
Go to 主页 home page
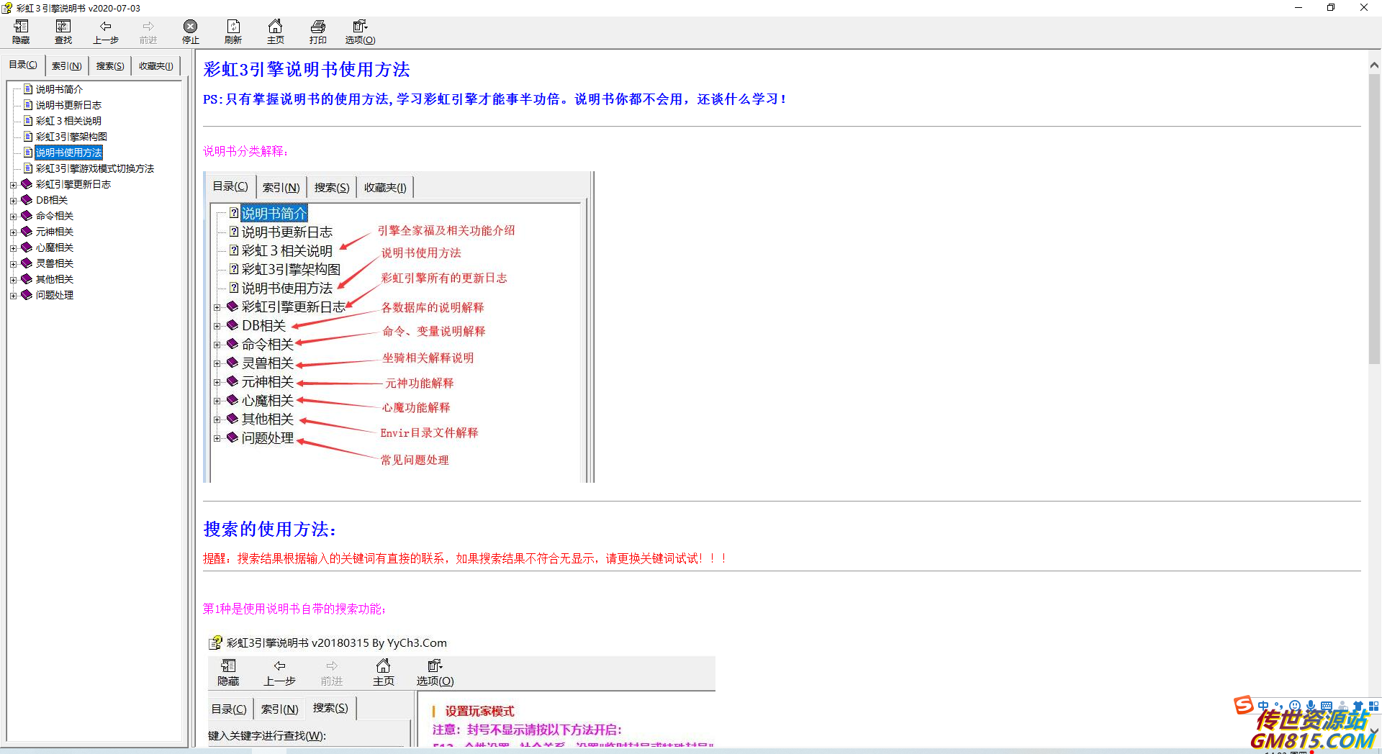click(x=276, y=32)
